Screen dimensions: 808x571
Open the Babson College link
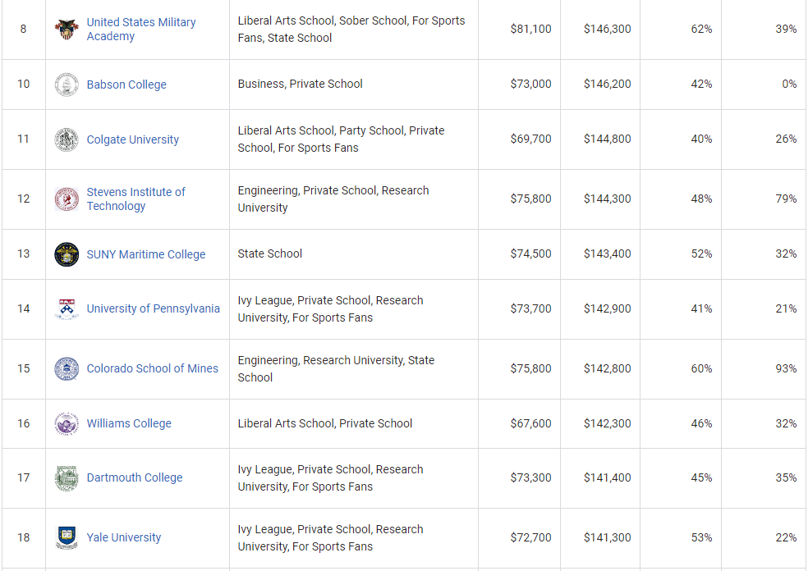(x=126, y=85)
